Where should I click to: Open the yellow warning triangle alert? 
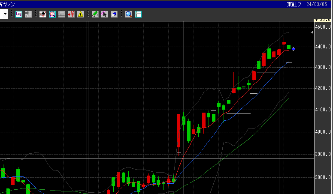pos(81,14)
